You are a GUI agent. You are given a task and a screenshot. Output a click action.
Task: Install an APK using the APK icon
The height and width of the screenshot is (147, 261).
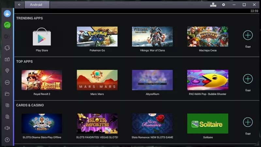pos(7,82)
